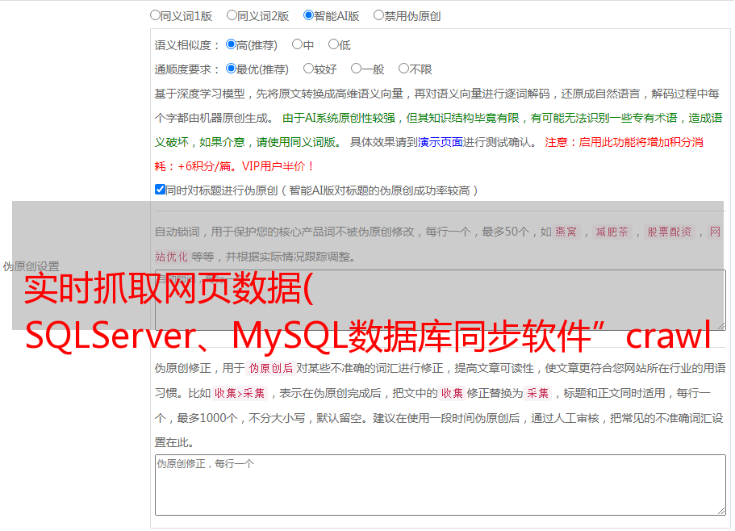This screenshot has width=735, height=531.
Task: Set 通顺度要求 to 一般
Action: tap(357, 69)
